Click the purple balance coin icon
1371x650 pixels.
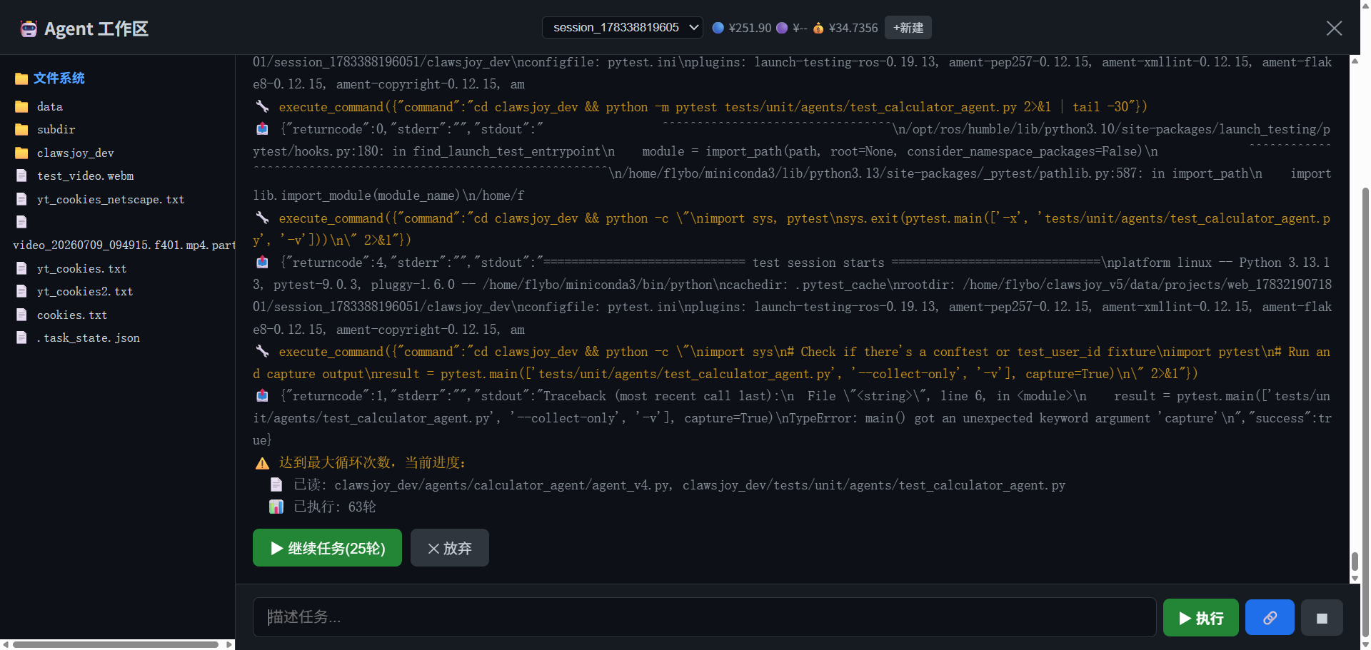[x=782, y=28]
